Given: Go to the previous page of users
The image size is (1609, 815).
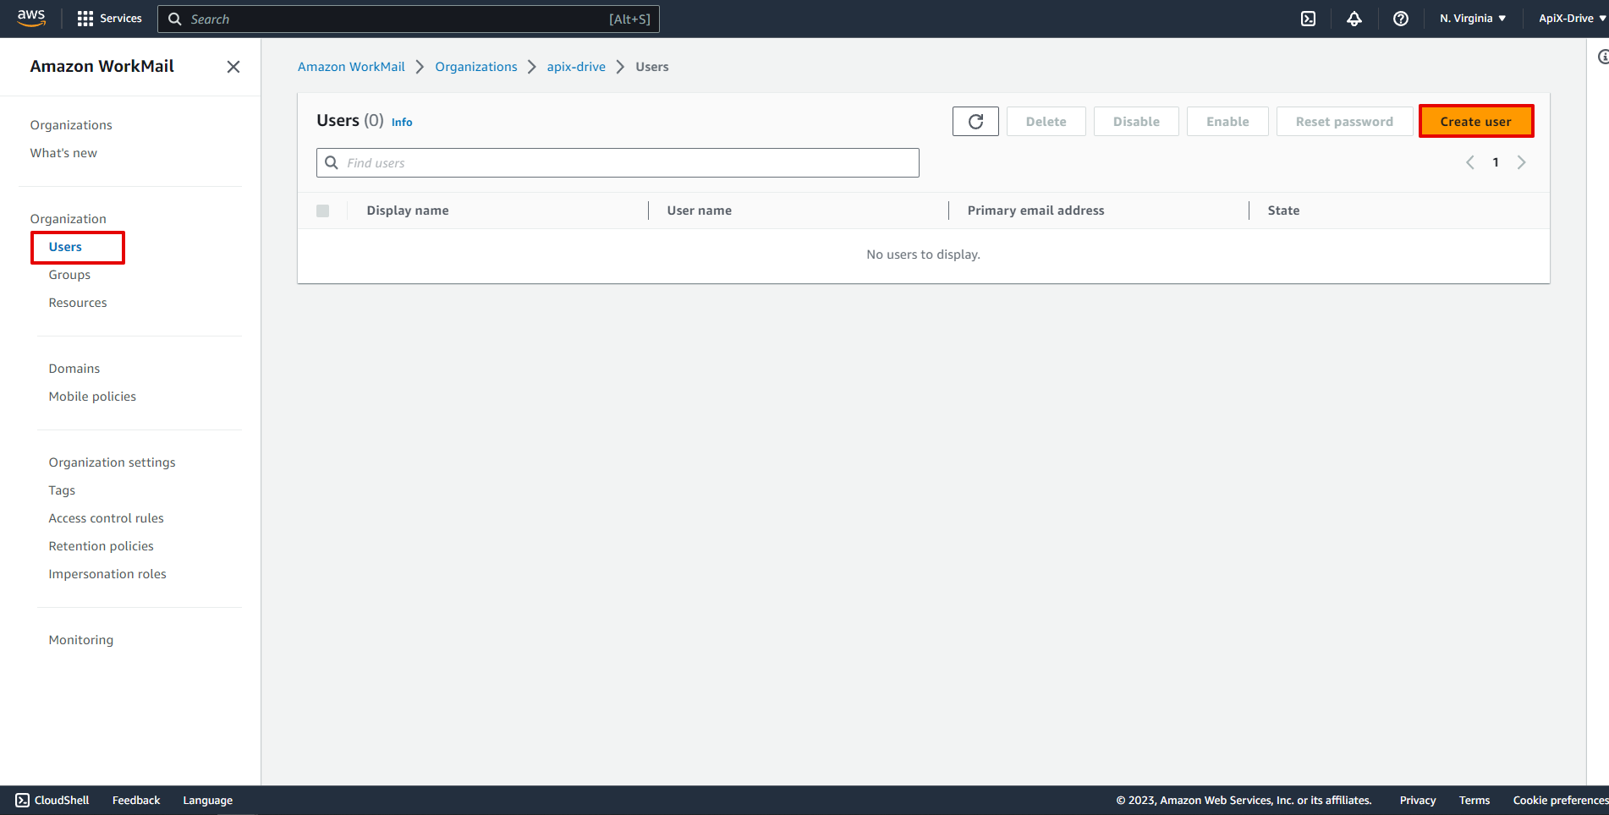Looking at the screenshot, I should 1470,162.
